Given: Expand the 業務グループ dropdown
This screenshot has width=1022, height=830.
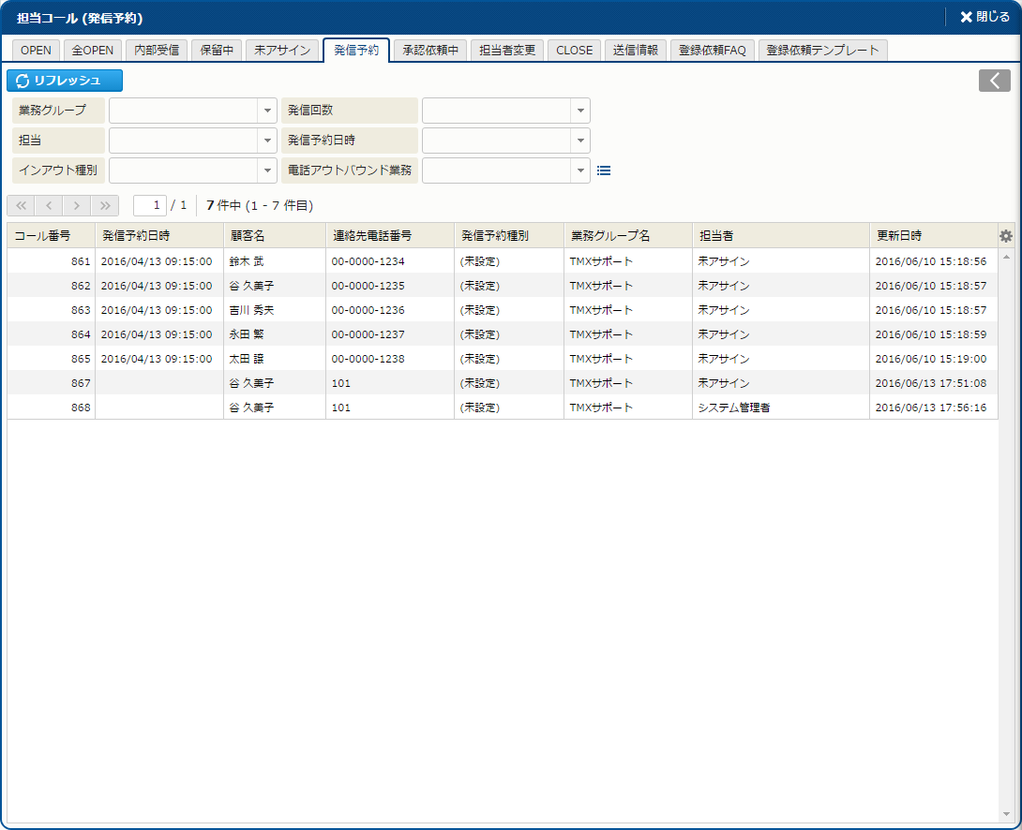Looking at the screenshot, I should click(265, 111).
